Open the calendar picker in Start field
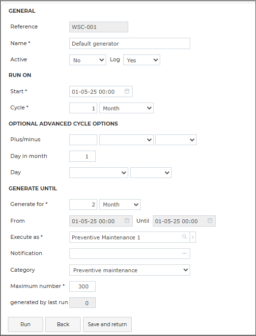 (x=127, y=91)
